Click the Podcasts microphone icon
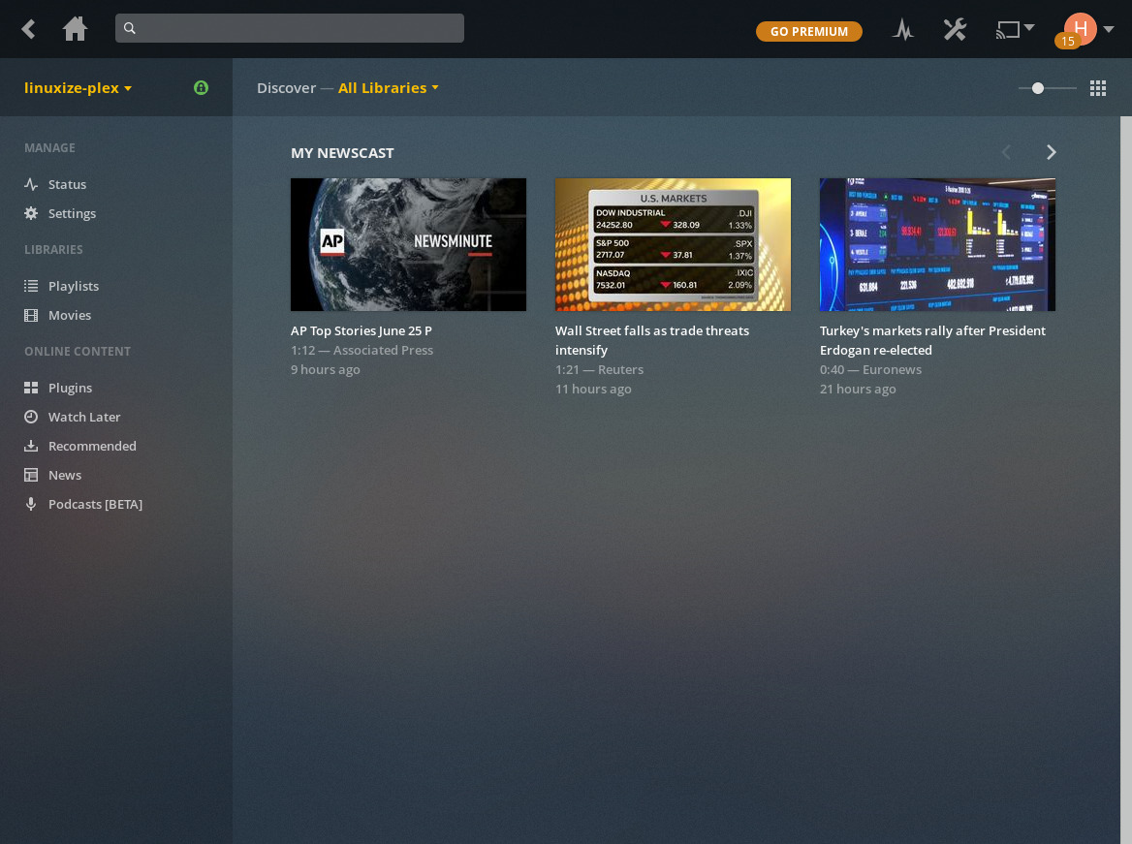1132x844 pixels. coord(31,504)
